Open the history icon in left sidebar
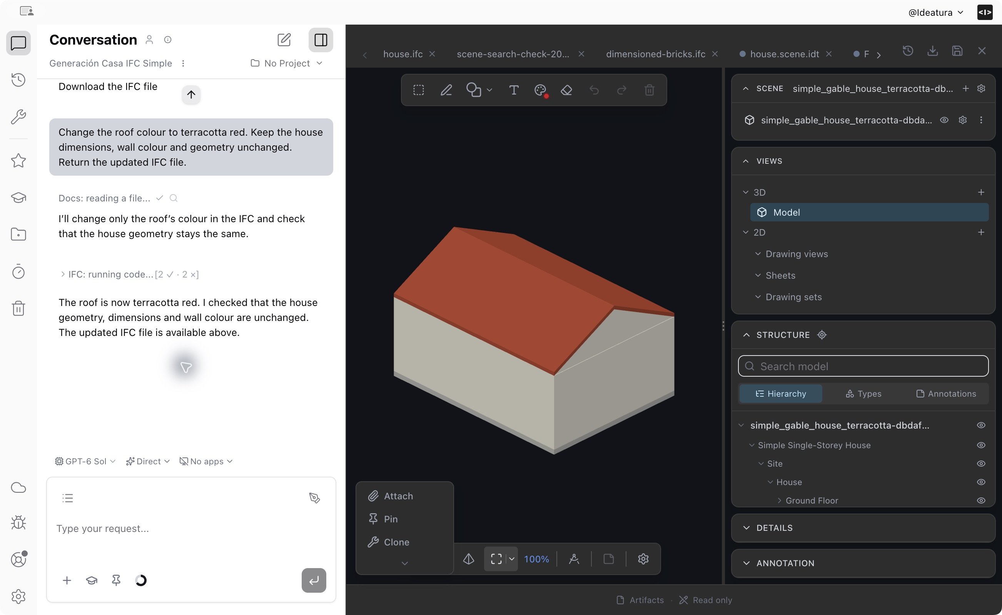 point(18,80)
